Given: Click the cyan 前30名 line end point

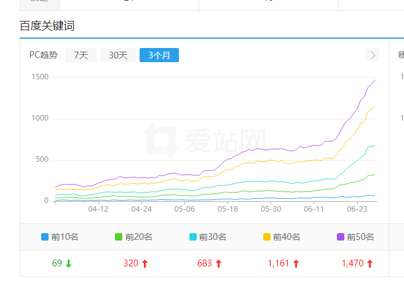Looking at the screenshot, I should click(375, 145).
